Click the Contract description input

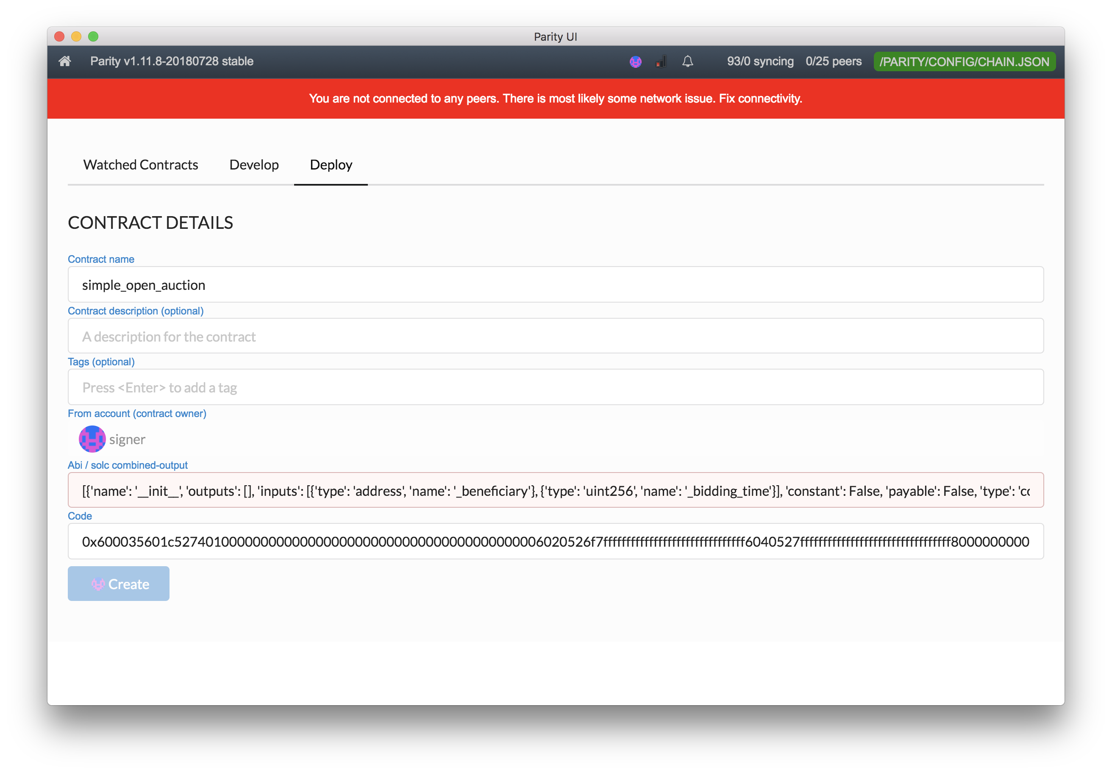[556, 336]
